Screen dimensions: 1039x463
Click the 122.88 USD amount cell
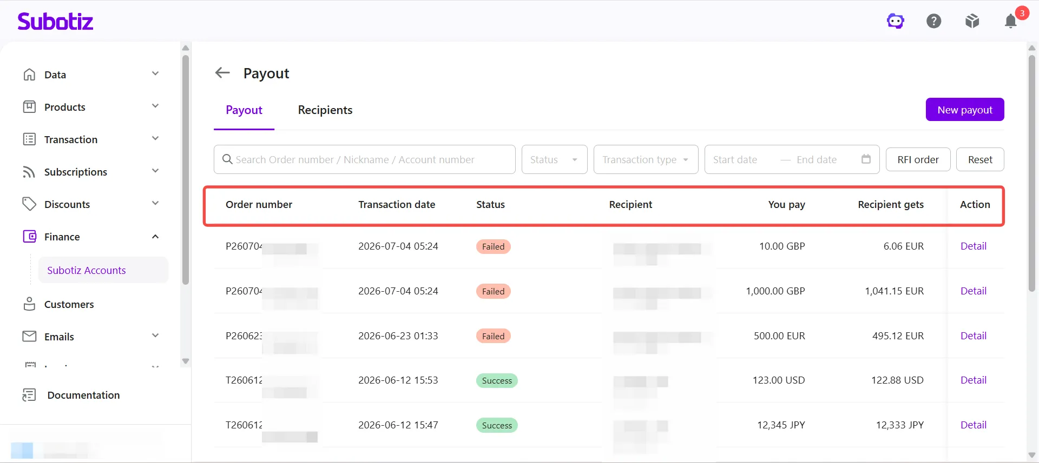[x=897, y=380]
